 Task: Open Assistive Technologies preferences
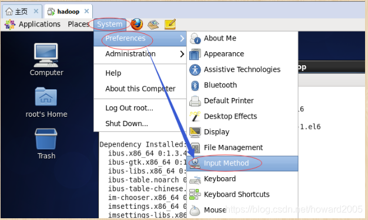coord(242,70)
